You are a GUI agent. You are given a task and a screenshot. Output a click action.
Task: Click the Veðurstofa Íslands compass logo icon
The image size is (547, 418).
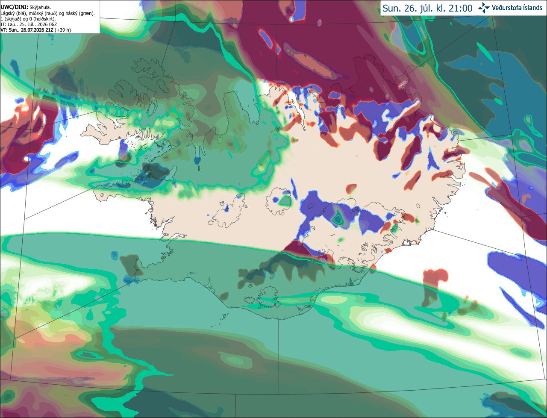pos(484,8)
